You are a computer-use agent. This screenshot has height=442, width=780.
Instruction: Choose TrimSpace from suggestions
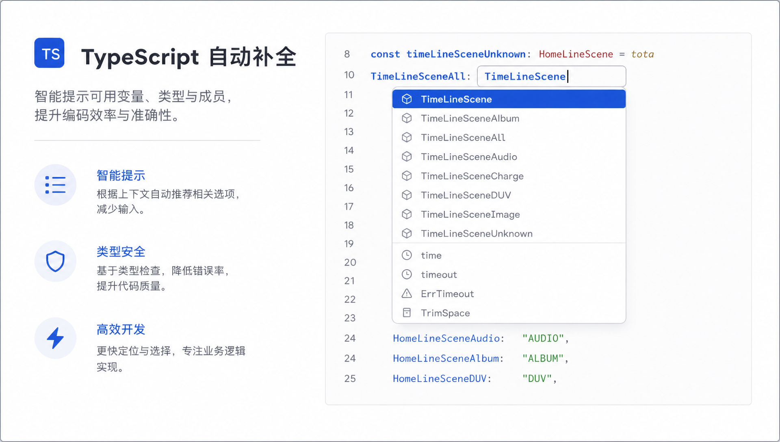point(509,312)
